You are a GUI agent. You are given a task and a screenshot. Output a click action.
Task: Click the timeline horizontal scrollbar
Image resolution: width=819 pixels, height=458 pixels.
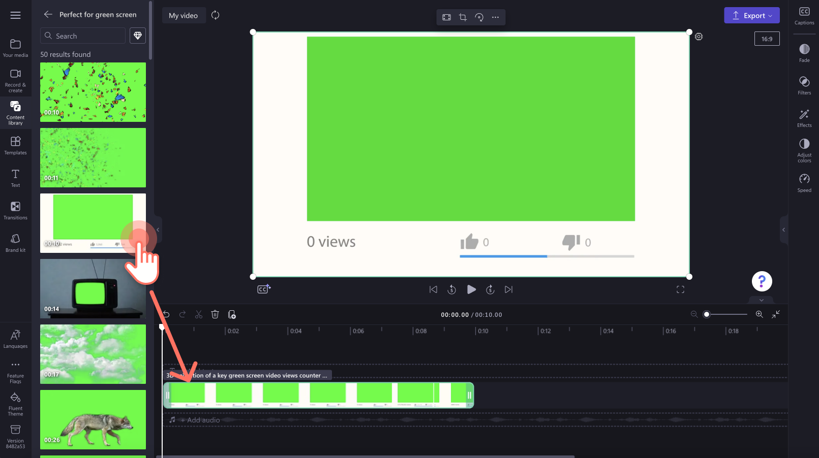(366, 456)
